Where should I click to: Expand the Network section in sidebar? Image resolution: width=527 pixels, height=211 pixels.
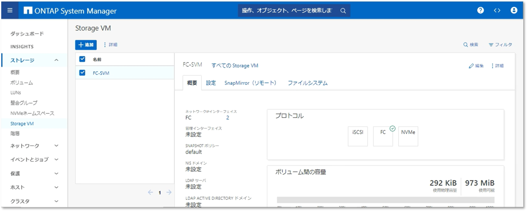[x=57, y=146]
